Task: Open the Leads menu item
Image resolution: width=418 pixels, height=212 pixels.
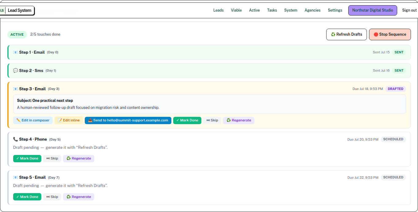Action: (x=218, y=10)
